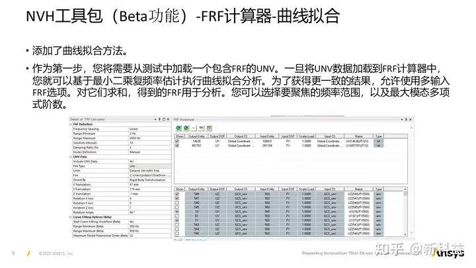Click the Range Minimum 0 Hz field
Image resolution: width=476 pixels, height=268 pixels.
tap(150, 134)
